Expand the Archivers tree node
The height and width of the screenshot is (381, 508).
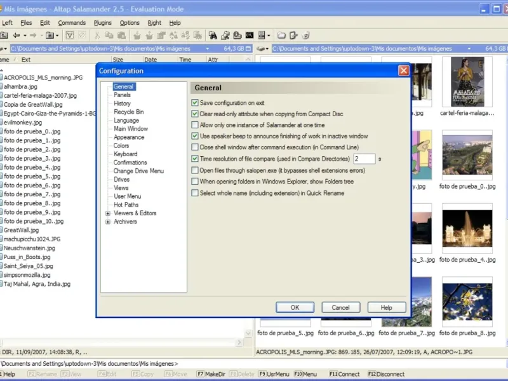pos(108,222)
